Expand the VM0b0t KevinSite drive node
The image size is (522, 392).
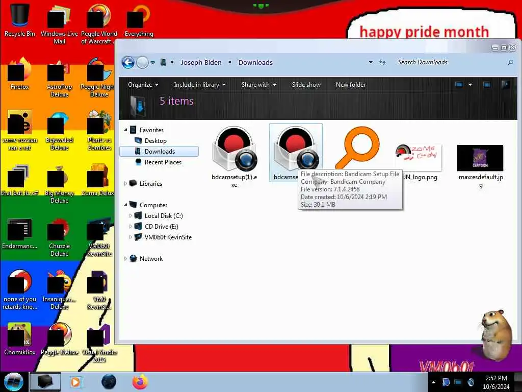click(x=130, y=237)
